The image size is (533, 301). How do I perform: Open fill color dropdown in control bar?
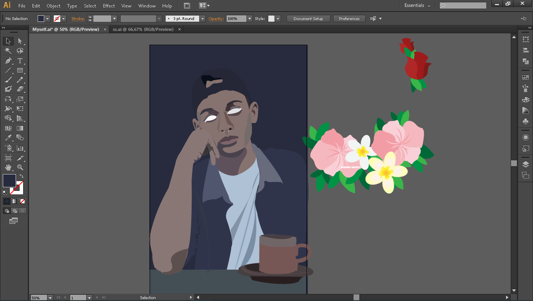click(x=47, y=18)
